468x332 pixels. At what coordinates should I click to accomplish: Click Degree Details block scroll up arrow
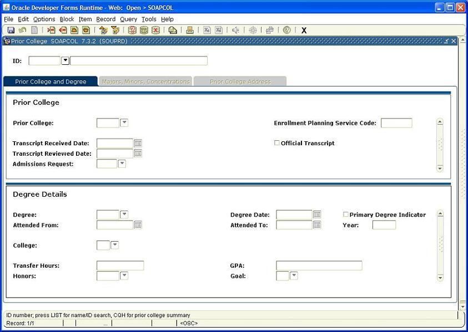pyautogui.click(x=440, y=214)
